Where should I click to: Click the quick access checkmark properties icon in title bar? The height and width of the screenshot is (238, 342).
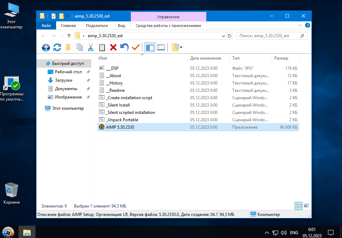pyautogui.click(x=54, y=16)
